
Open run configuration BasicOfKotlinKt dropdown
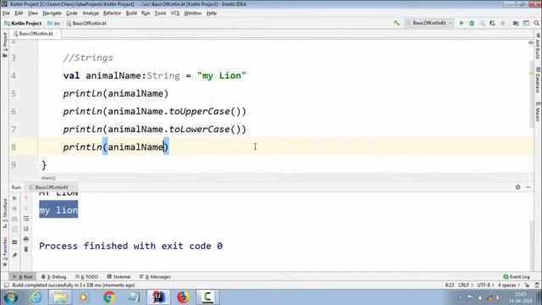(429, 23)
